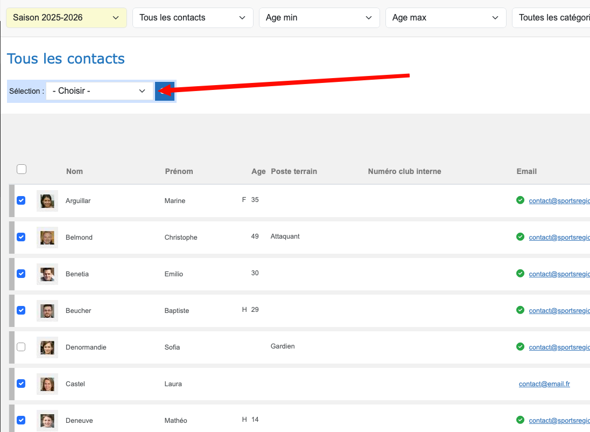Click the green check icon beside Belmond's email
Screen dimensions: 590x432
520,237
